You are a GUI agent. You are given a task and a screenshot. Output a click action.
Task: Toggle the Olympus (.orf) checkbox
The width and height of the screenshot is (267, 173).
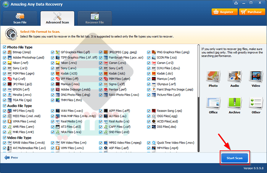(149, 84)
